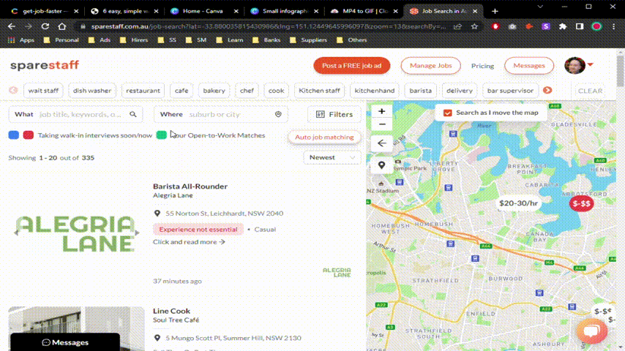Open the profile avatar dropdown menu
This screenshot has width=625, height=351.
579,65
